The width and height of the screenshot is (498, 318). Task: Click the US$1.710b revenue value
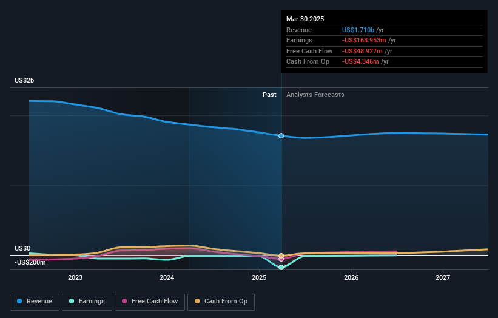coord(358,30)
